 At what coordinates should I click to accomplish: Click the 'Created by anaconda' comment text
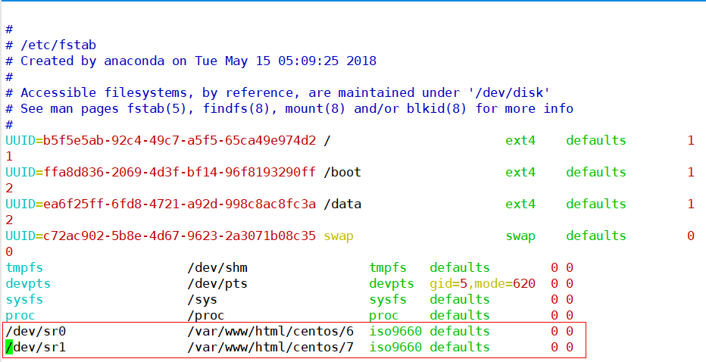[92, 61]
